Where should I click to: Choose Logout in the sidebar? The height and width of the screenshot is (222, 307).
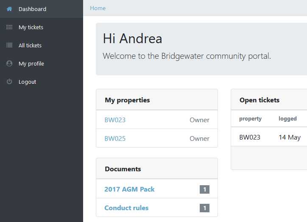(27, 82)
